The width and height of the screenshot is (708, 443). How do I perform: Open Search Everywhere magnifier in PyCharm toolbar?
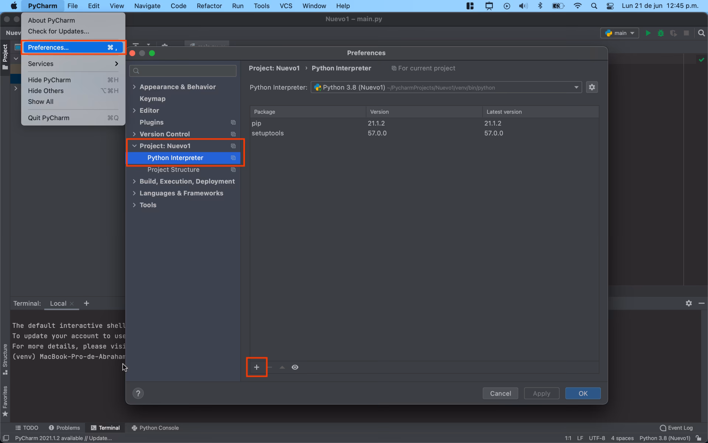701,33
